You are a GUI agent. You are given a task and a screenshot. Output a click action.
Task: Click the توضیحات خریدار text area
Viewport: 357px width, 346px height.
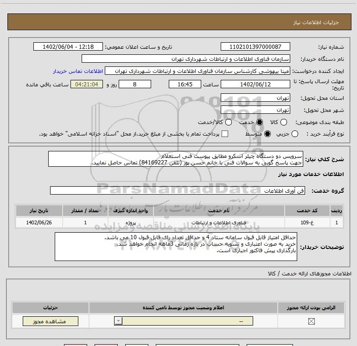(176, 247)
